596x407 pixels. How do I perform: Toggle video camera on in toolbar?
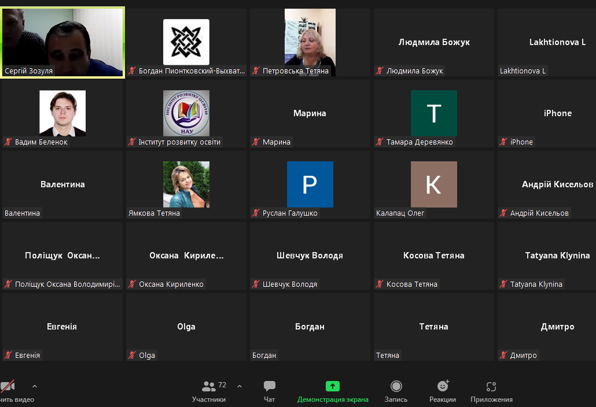point(8,387)
